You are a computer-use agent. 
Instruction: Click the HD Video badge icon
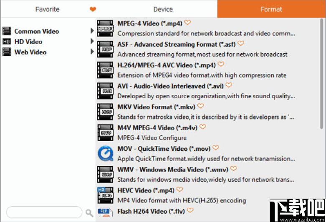[x=7, y=42]
